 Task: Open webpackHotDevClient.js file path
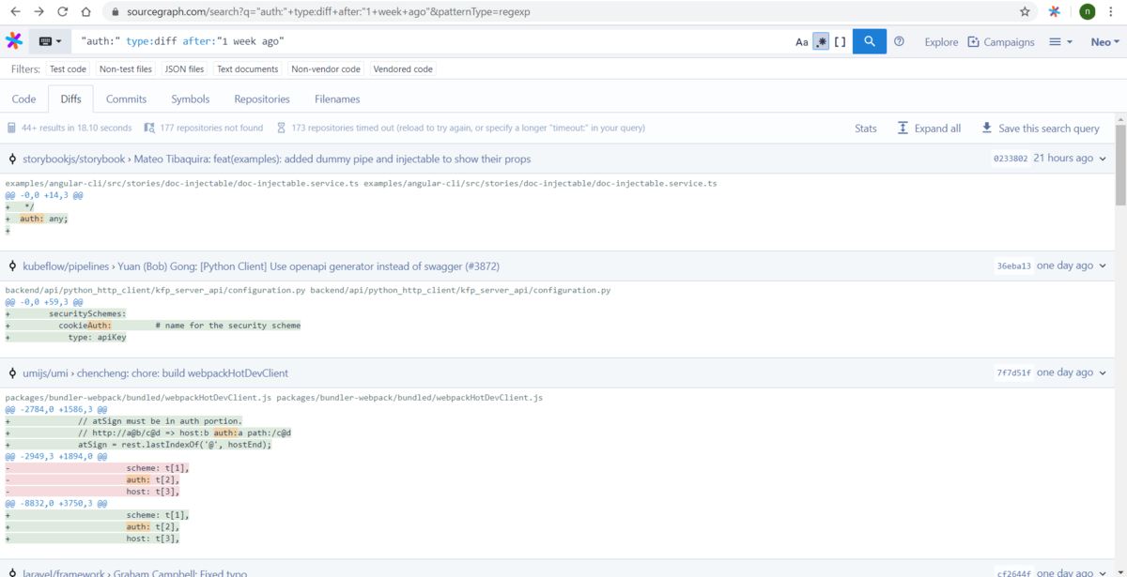[x=273, y=398]
